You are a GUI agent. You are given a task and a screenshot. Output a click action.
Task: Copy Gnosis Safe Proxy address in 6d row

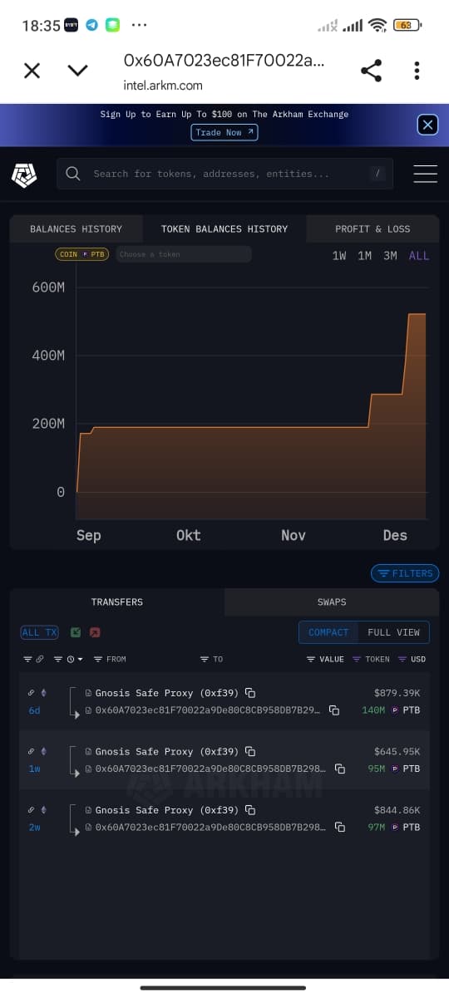(250, 693)
